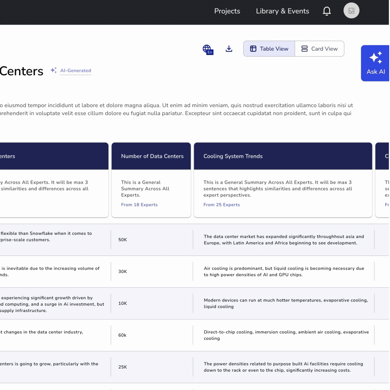Click the user profile avatar
The height and width of the screenshot is (390, 390).
pyautogui.click(x=351, y=11)
